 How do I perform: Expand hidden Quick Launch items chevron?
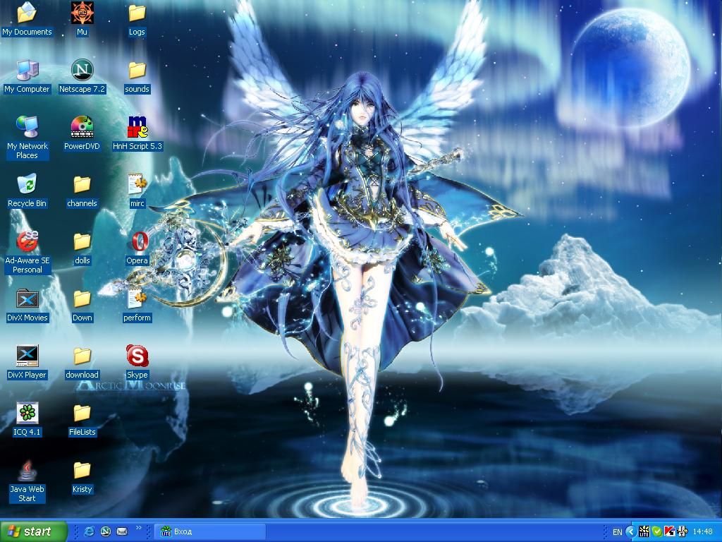coord(138,528)
